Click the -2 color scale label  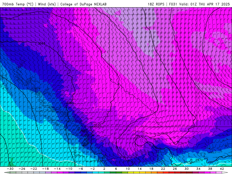pyautogui.click(x=93, y=169)
